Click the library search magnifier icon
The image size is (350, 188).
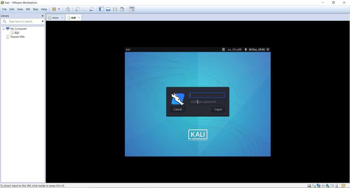(4, 22)
